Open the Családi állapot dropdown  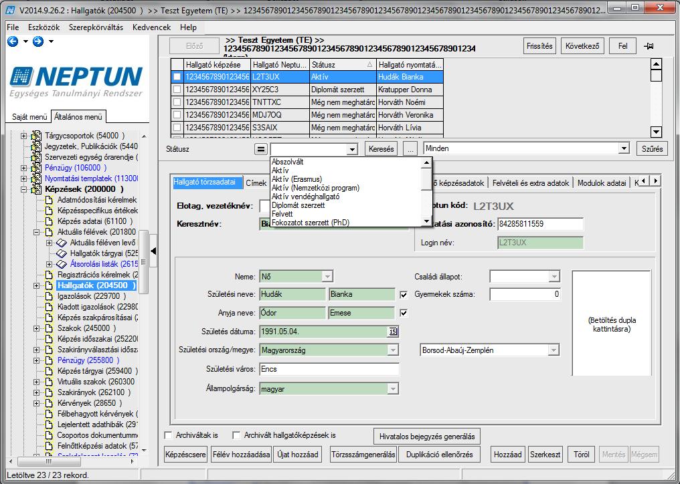[x=554, y=276]
